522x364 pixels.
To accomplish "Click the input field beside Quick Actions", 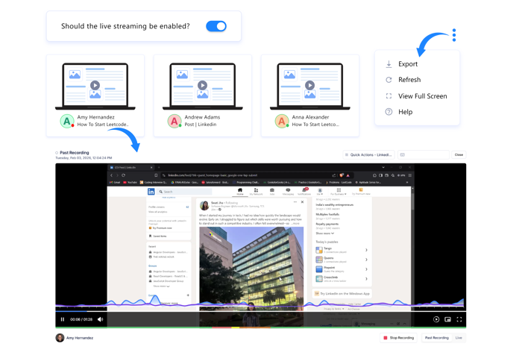I will click(x=423, y=155).
